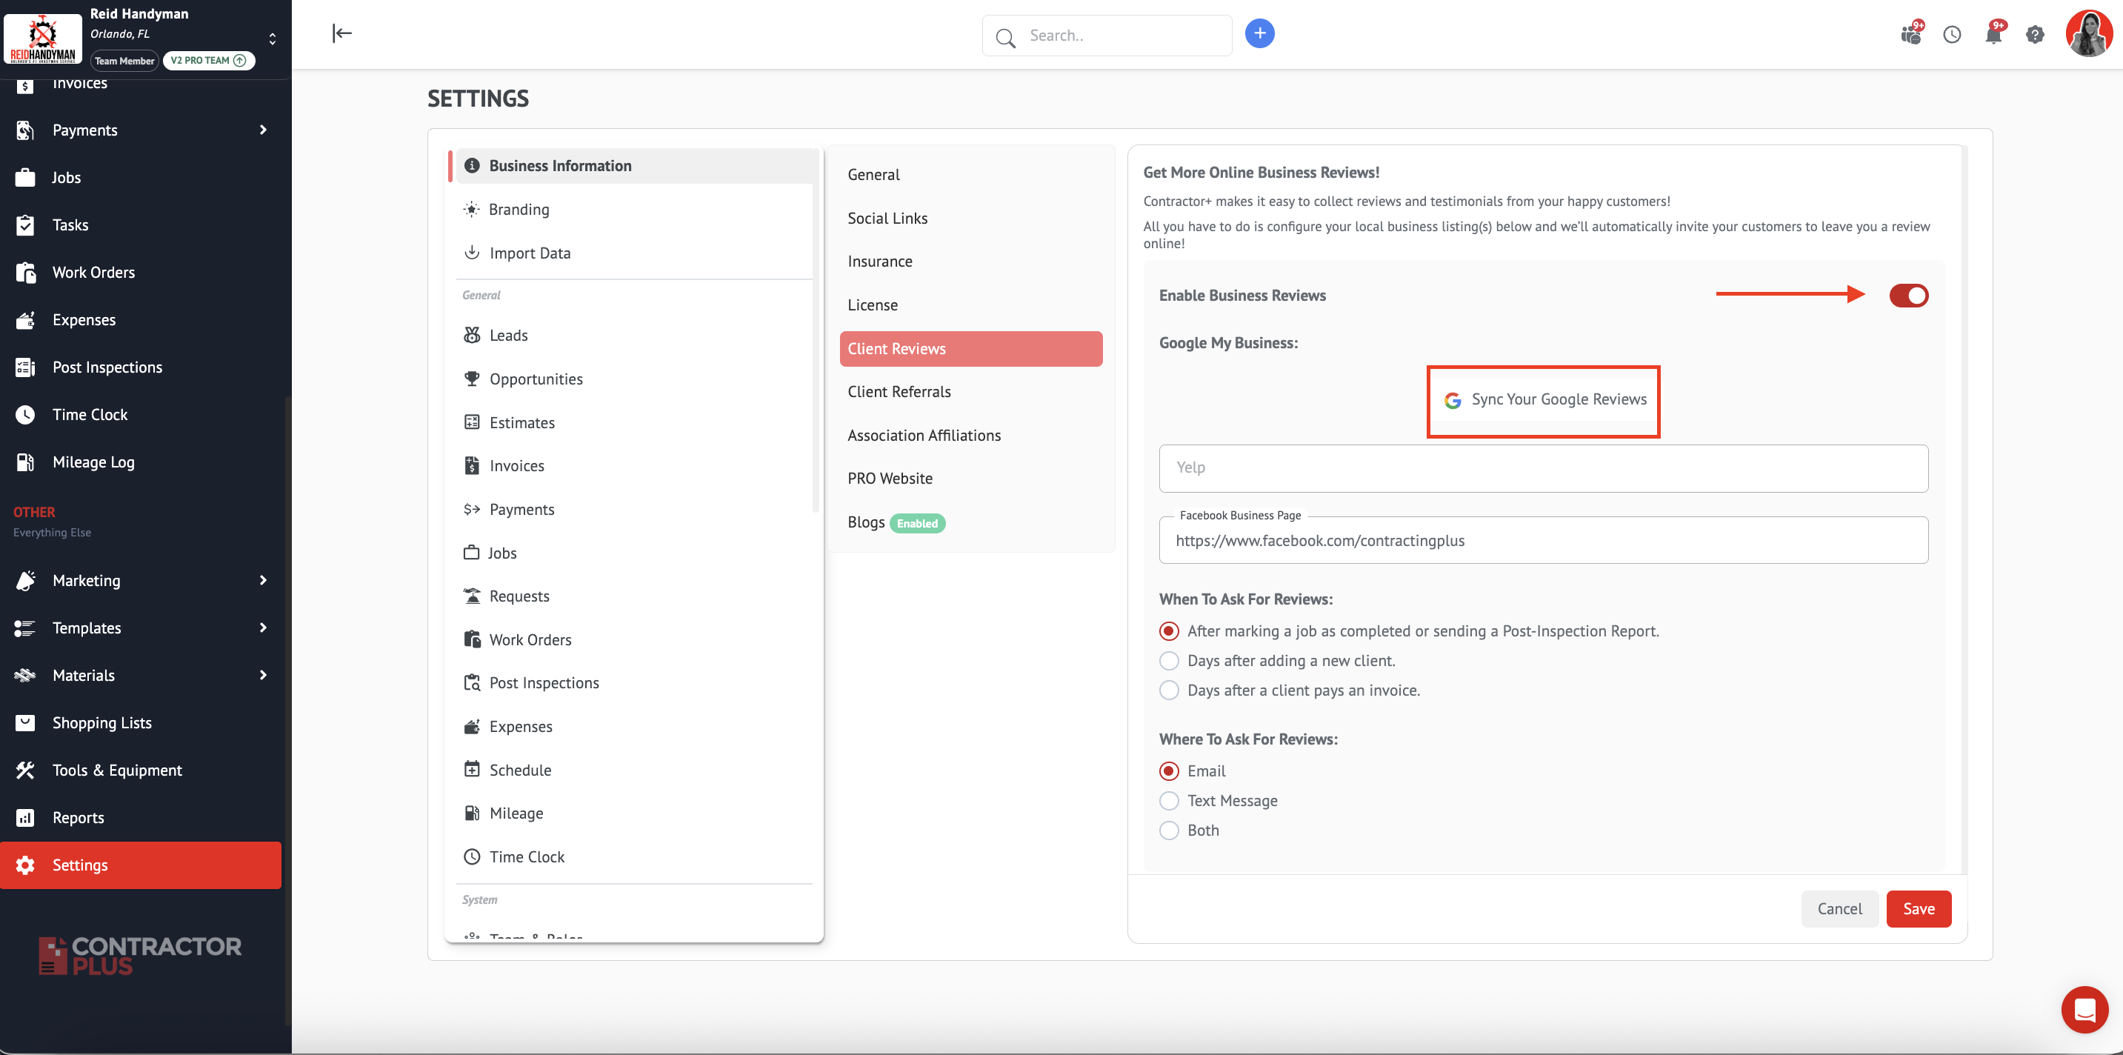Screen dimensions: 2123x1055
Task: Expand the Templates menu chevron
Action: (263, 628)
